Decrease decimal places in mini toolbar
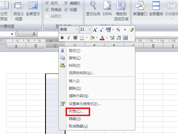Screen dimensions: 178x134 (x=119, y=38)
